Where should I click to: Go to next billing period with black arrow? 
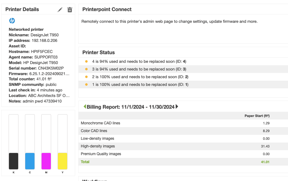tap(177, 107)
